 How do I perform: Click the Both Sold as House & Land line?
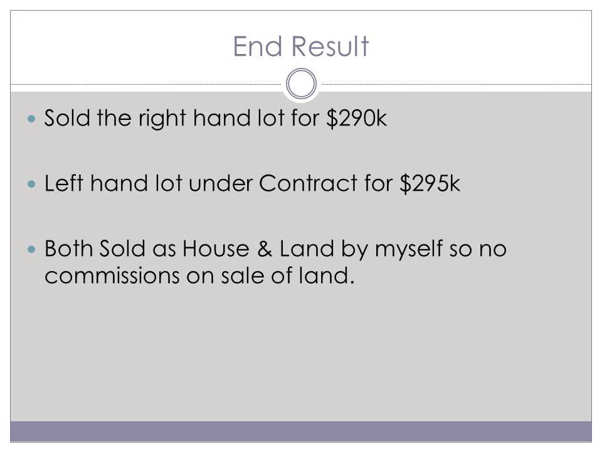[x=275, y=249]
